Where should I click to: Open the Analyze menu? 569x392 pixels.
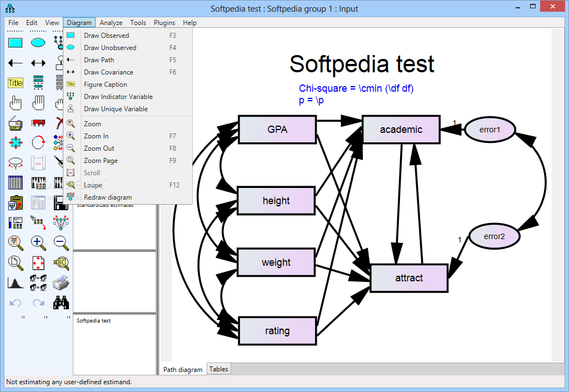click(111, 22)
